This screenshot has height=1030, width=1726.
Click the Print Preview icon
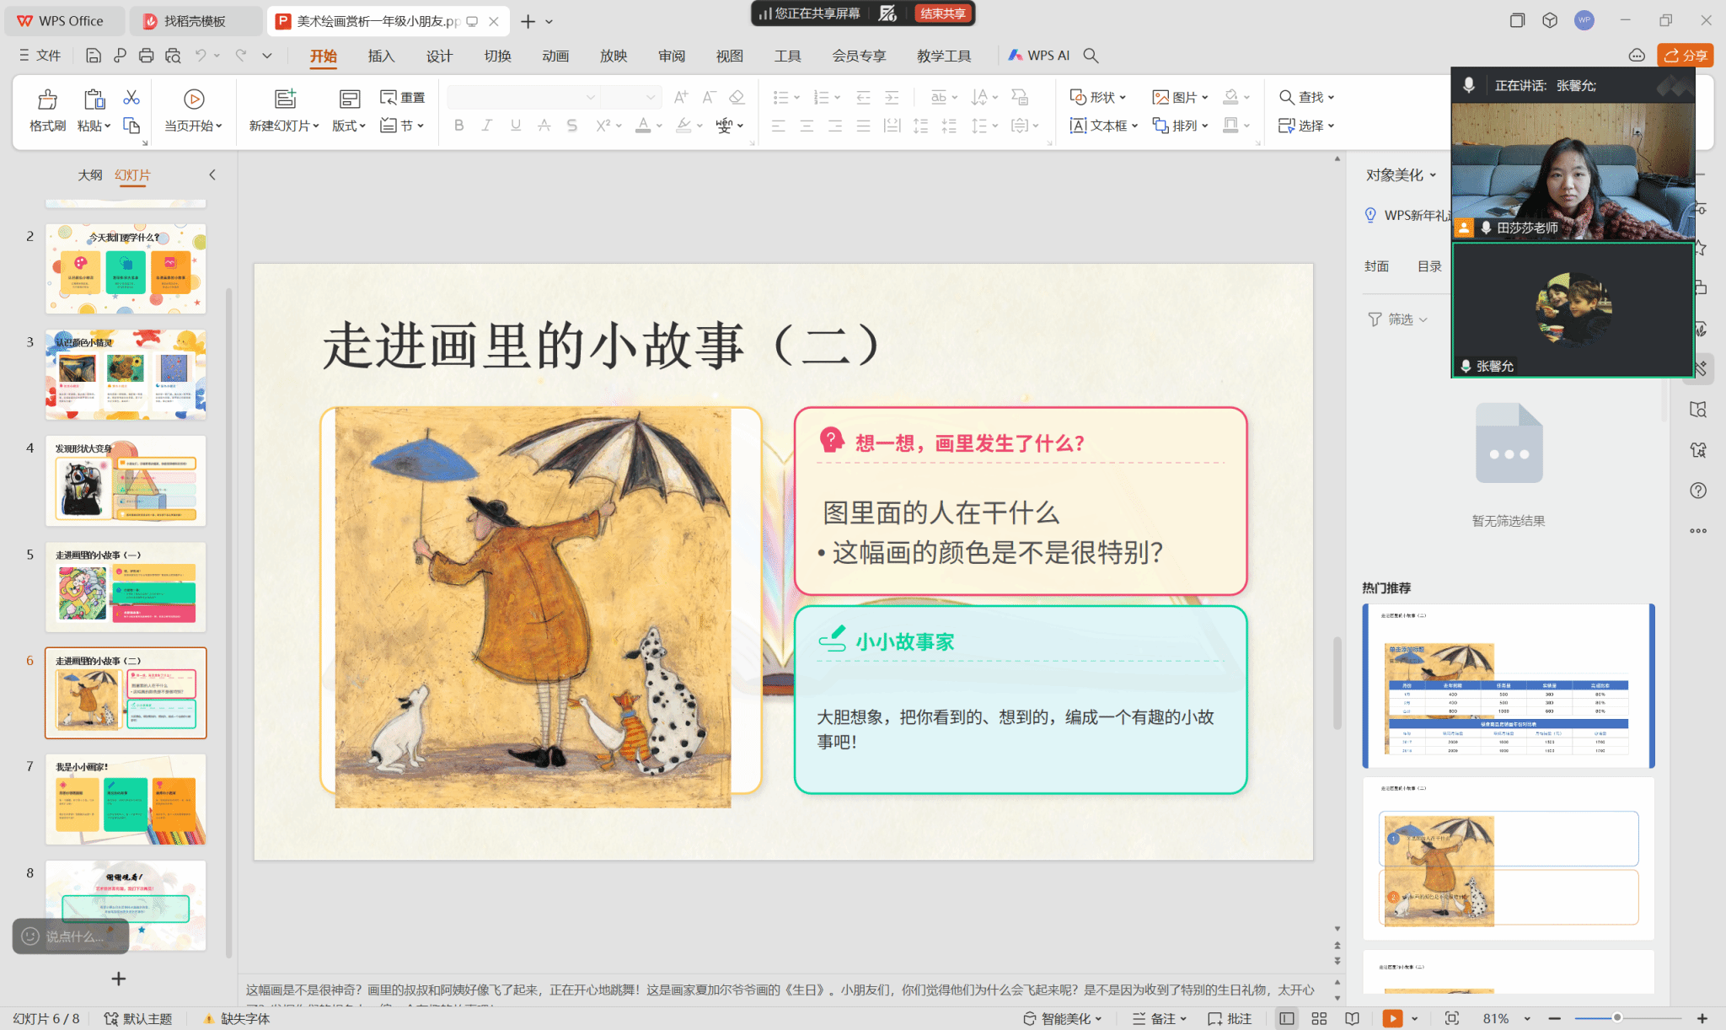[173, 56]
